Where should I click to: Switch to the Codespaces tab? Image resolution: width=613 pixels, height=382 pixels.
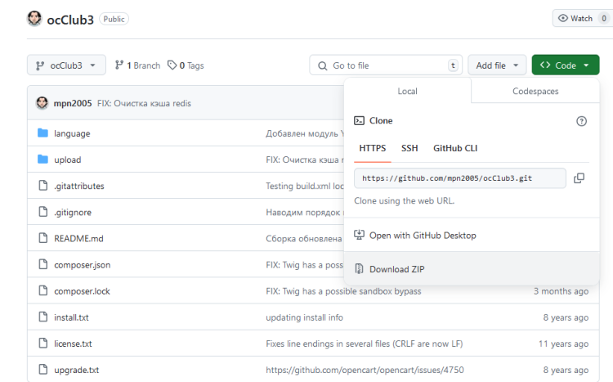coord(535,92)
